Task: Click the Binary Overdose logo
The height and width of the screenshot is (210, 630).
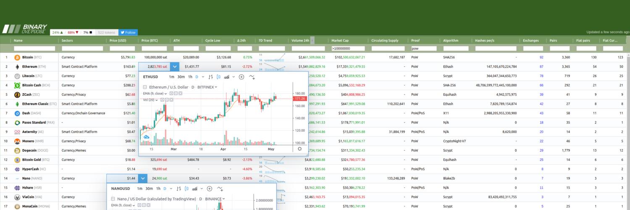Action: coord(25,29)
